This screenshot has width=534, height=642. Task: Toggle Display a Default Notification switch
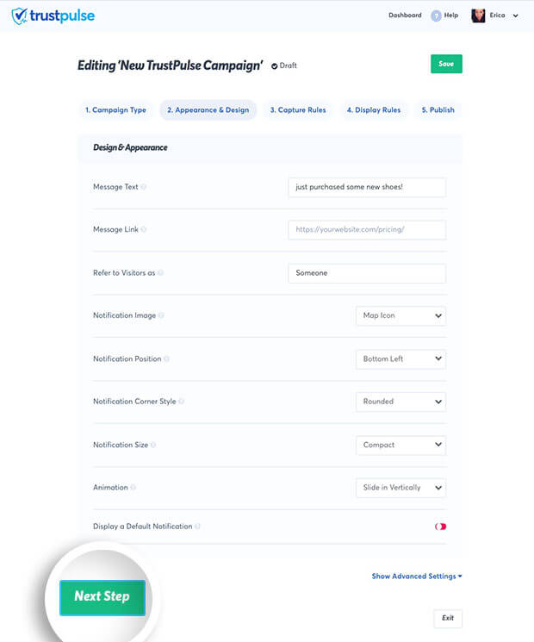pos(440,527)
